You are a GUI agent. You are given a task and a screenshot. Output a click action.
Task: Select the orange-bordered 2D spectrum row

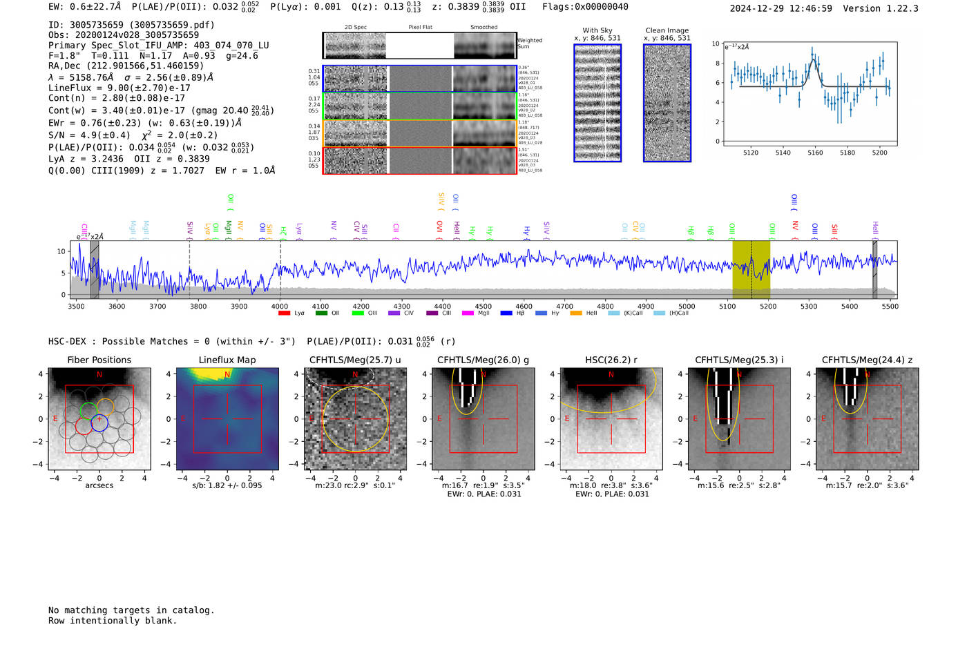click(420, 133)
